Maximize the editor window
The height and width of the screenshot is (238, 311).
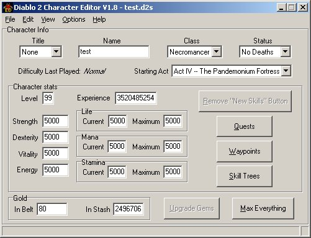coord(292,7)
